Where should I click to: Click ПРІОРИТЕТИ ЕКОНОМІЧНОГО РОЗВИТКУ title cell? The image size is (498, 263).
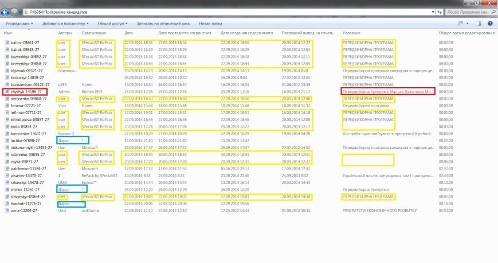click(x=379, y=210)
